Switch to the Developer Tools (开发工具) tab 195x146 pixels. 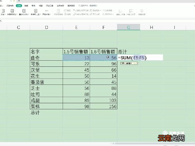coord(50,6)
